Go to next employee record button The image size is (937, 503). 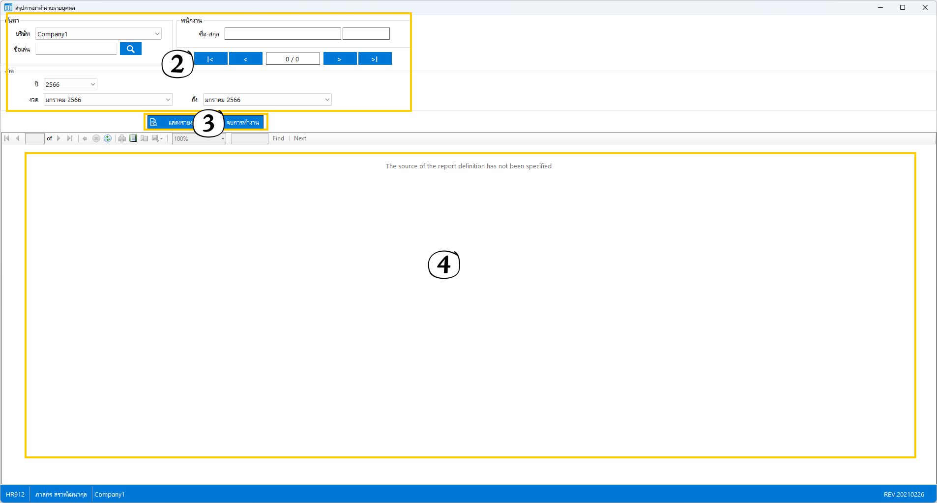(340, 59)
